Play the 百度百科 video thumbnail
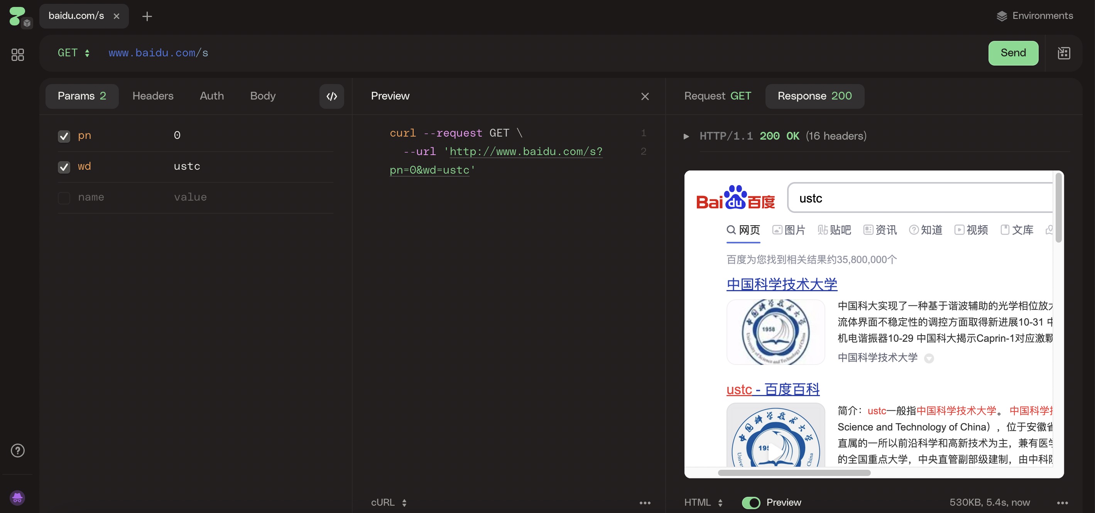Image resolution: width=1095 pixels, height=513 pixels. [x=776, y=435]
